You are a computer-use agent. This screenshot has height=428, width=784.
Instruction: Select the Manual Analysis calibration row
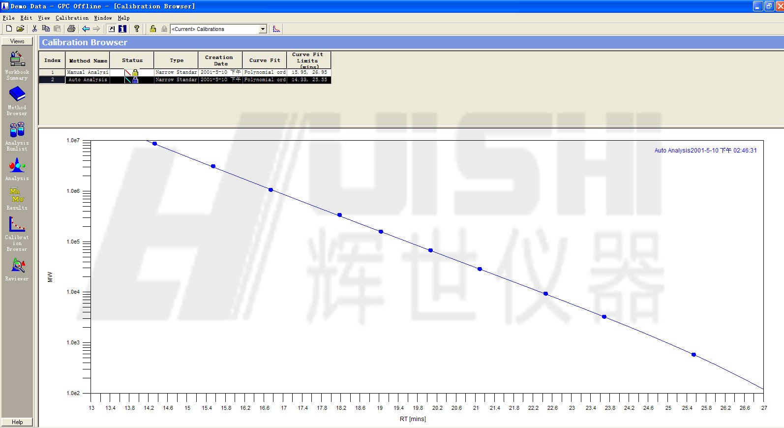(88, 72)
